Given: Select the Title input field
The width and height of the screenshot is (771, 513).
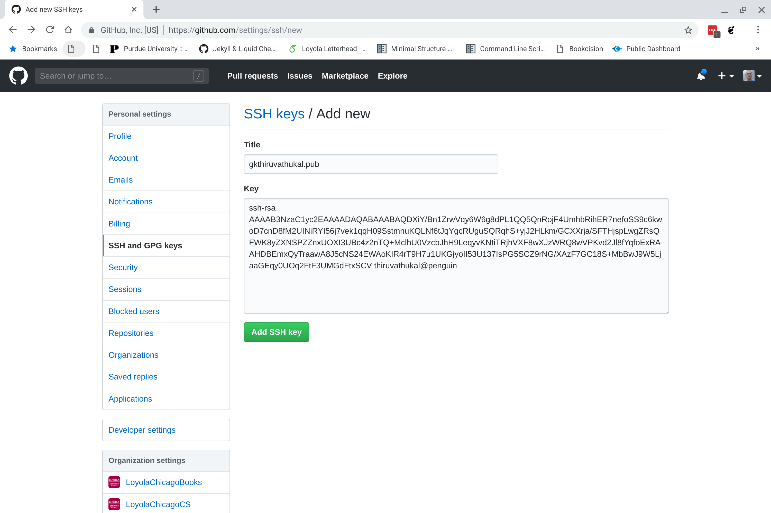Looking at the screenshot, I should 371,164.
